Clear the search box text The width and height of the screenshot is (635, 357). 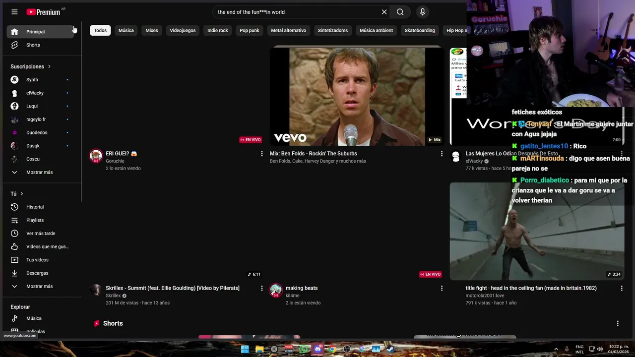point(384,12)
